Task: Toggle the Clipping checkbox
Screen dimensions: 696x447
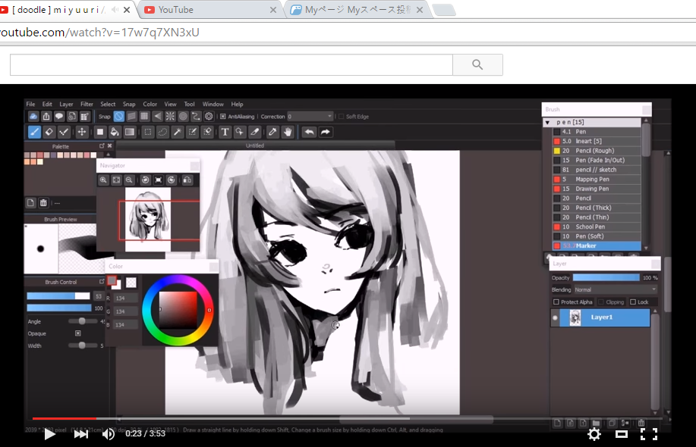Action: click(x=601, y=302)
